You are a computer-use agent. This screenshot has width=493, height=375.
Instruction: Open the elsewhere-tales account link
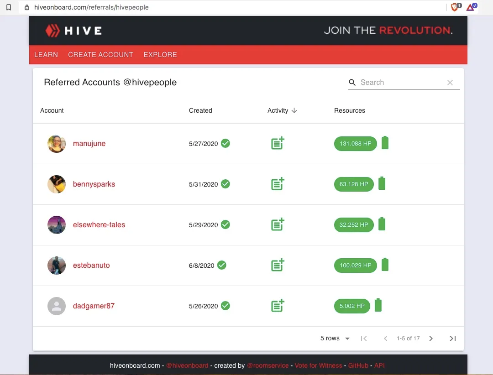pos(99,224)
